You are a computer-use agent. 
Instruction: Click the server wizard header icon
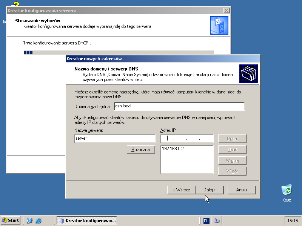click(219, 25)
